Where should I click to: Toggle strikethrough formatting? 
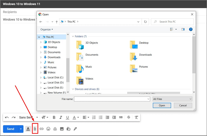[128, 117]
